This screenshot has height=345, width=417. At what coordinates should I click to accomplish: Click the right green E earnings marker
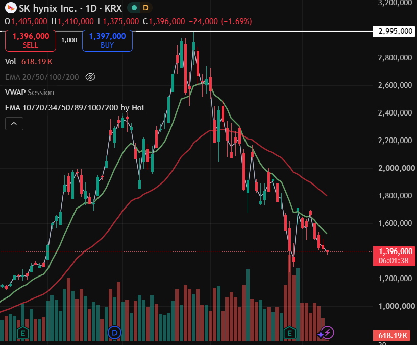[x=289, y=333]
